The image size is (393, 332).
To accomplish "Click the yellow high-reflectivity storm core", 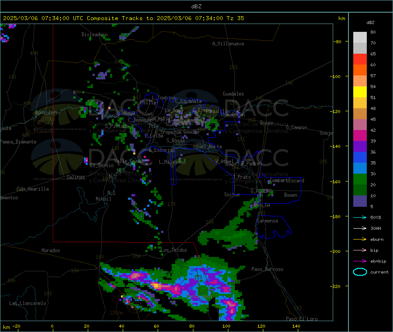I will tap(156, 285).
